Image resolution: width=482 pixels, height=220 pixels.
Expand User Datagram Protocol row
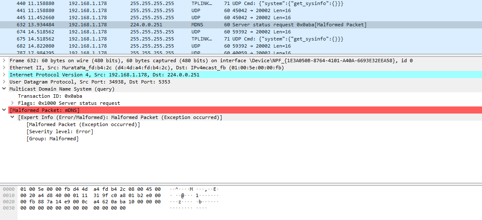coord(4,82)
